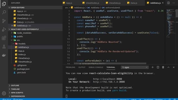Open the Search view in activity bar

click(x=4, y=12)
